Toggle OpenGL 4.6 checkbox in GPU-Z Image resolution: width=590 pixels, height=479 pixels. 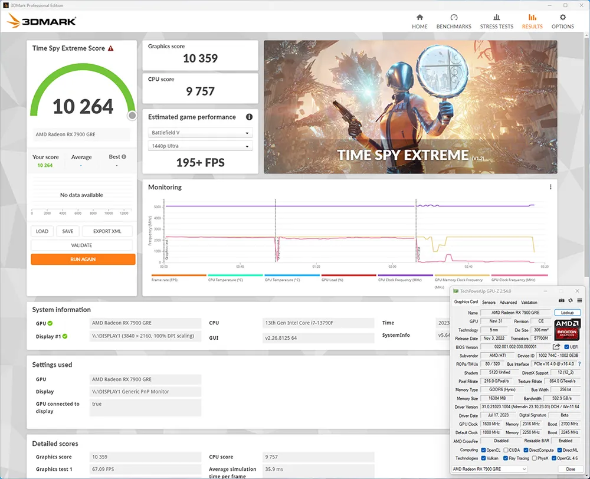point(554,458)
